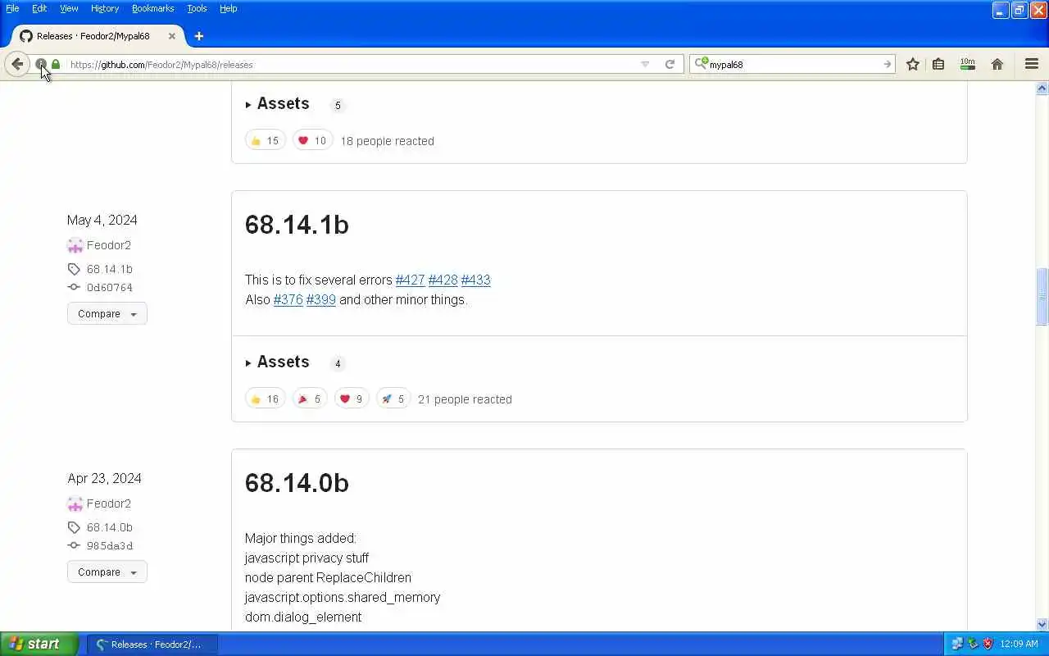Viewport: 1049px width, 656px height.
Task: Go back using the browser back arrow
Action: 17,64
